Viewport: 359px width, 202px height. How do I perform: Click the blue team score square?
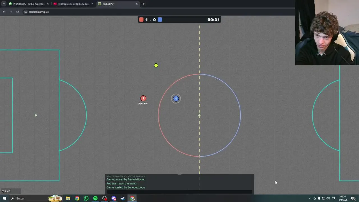point(160,20)
